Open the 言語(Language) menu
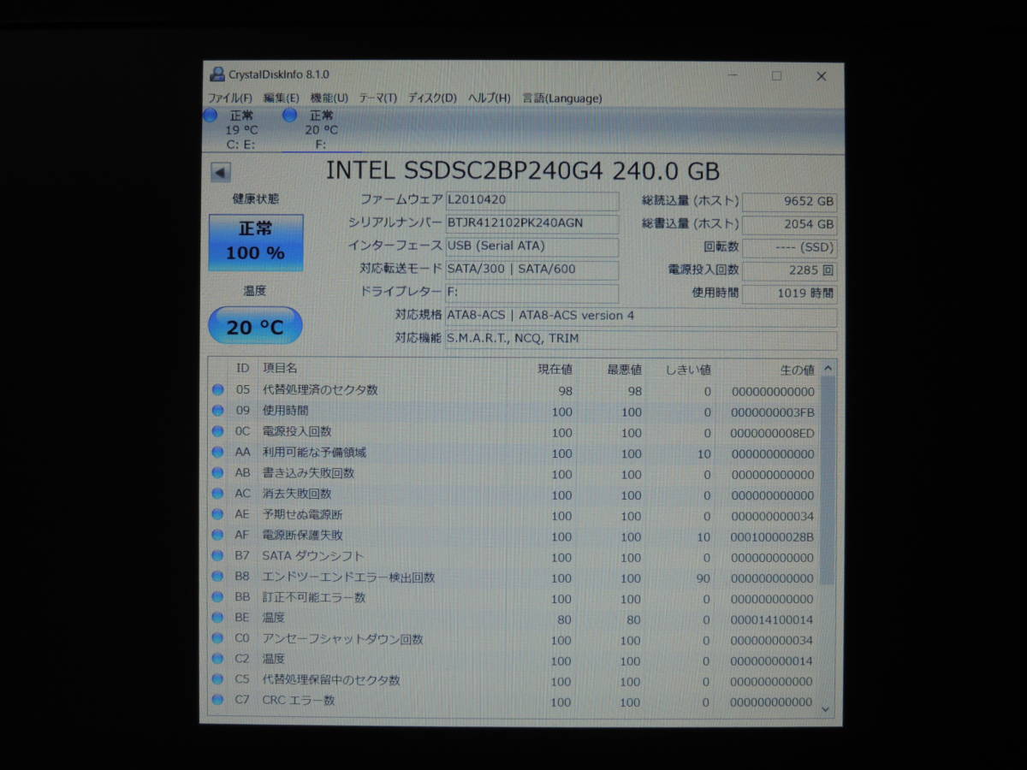 click(561, 98)
